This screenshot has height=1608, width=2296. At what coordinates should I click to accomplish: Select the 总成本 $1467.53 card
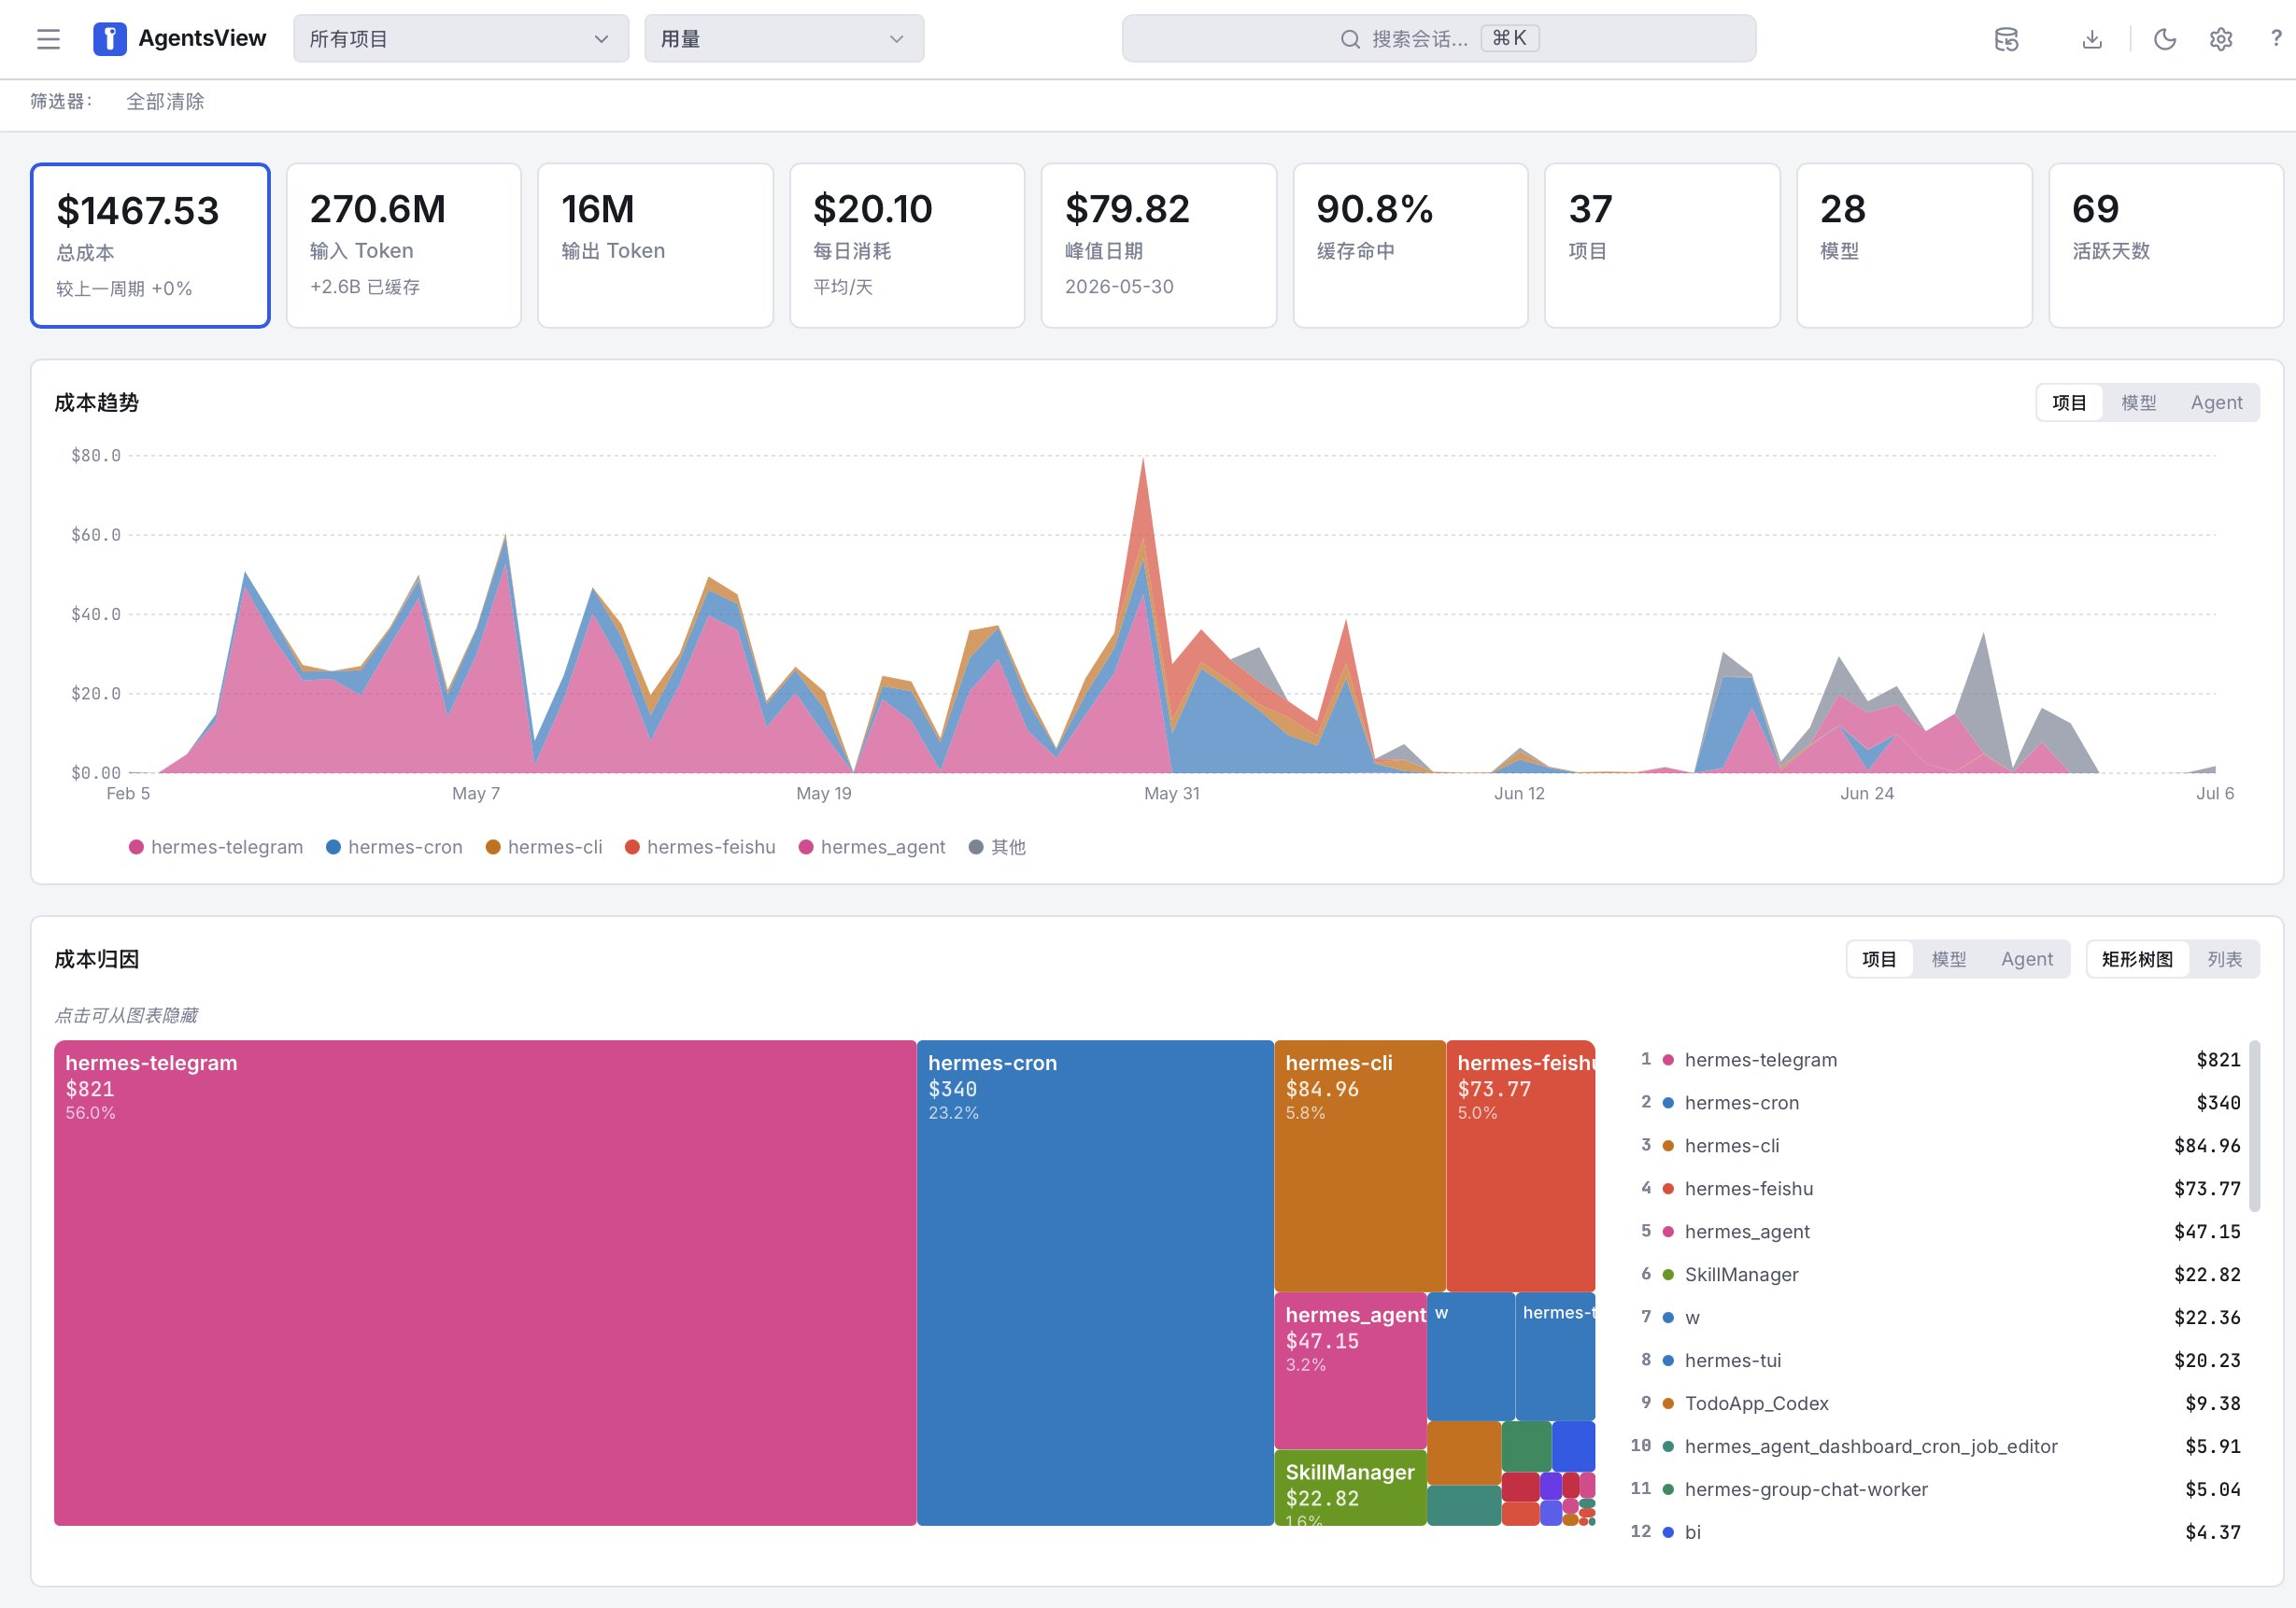point(150,245)
